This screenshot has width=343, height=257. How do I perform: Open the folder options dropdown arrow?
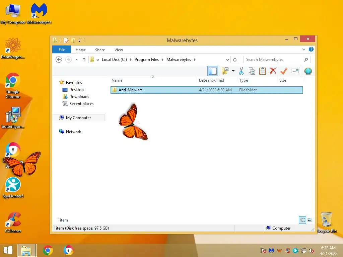pyautogui.click(x=233, y=71)
